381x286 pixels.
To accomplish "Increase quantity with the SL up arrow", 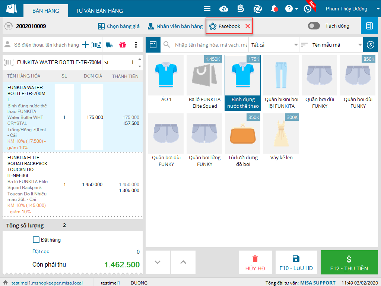I will click(140, 59).
